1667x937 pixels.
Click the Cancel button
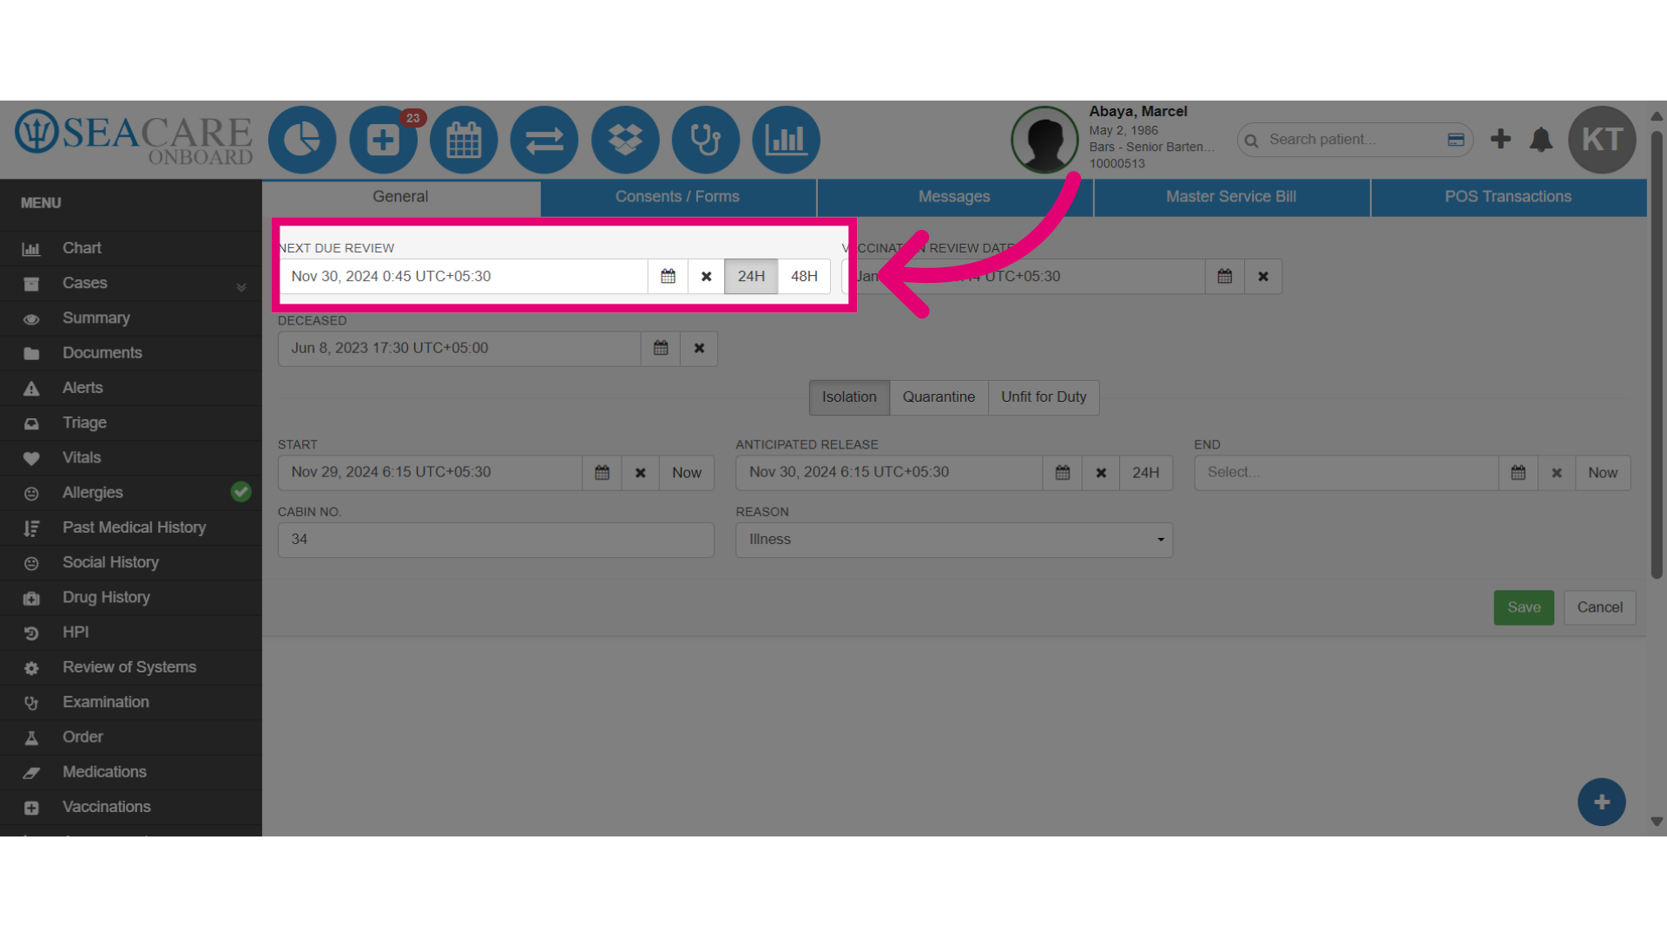pyautogui.click(x=1599, y=607)
